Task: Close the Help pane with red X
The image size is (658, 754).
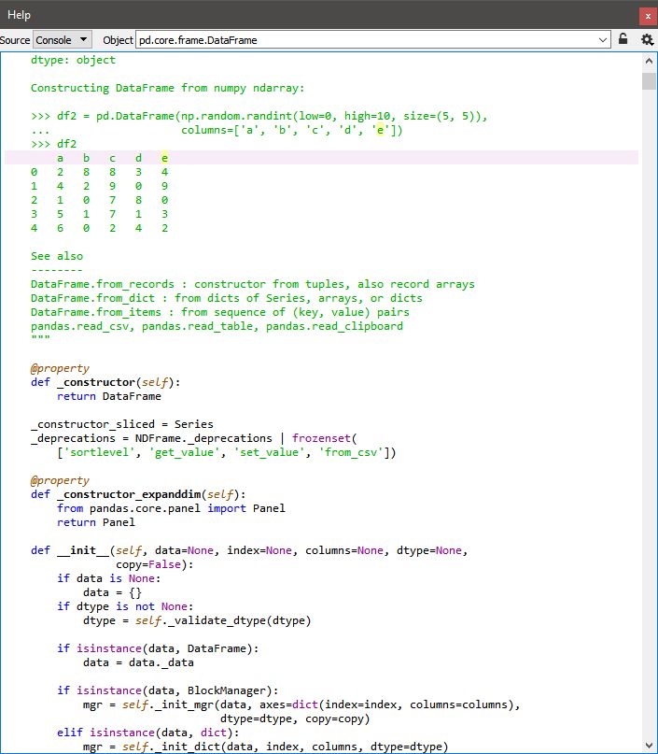Action: (x=648, y=16)
